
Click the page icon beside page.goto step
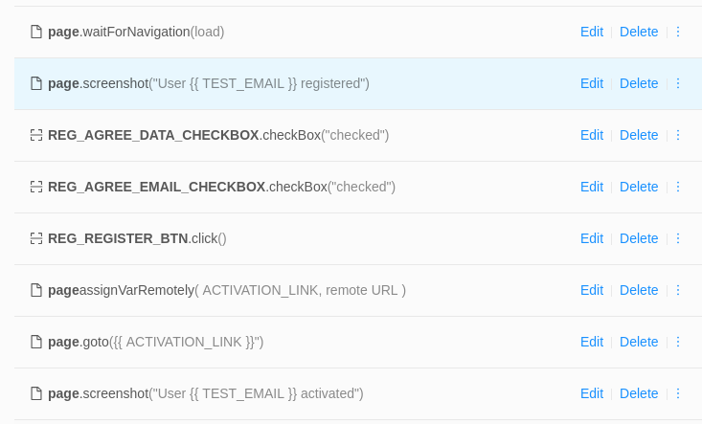[x=35, y=342]
